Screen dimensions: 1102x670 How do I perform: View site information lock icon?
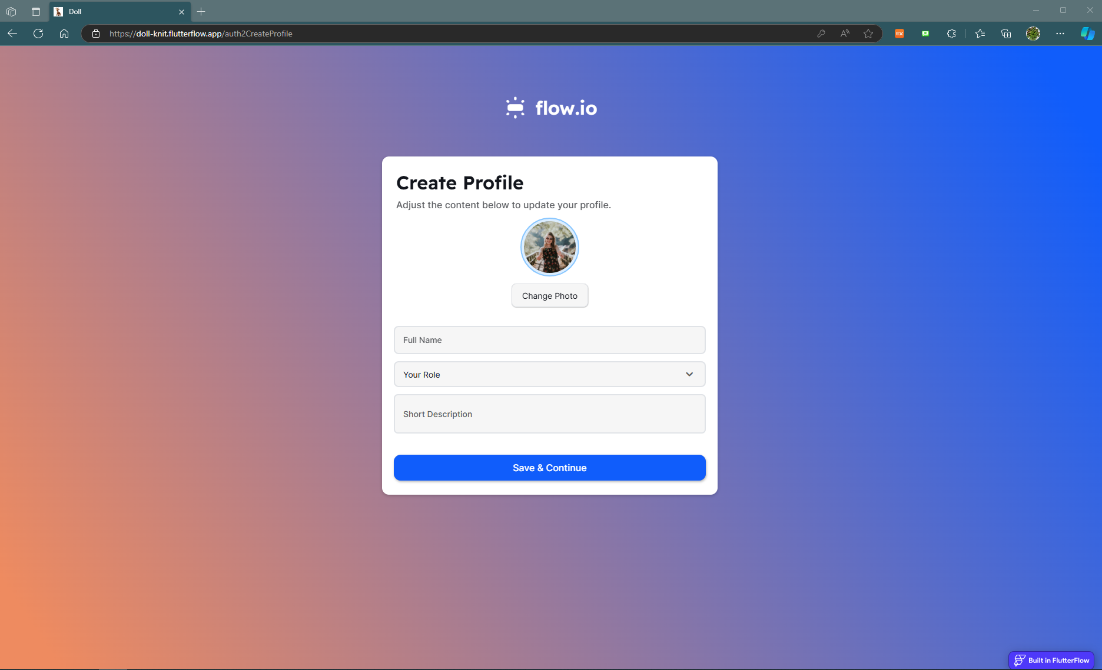tap(96, 34)
